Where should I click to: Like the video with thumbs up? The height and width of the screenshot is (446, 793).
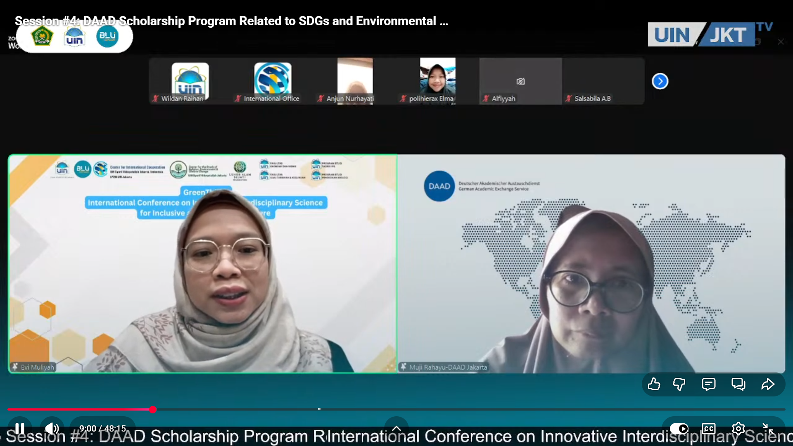coord(653,384)
